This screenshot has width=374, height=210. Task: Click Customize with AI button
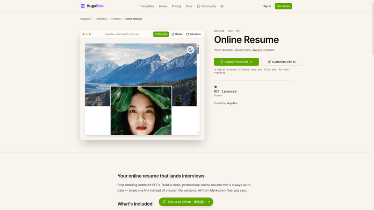(281, 62)
